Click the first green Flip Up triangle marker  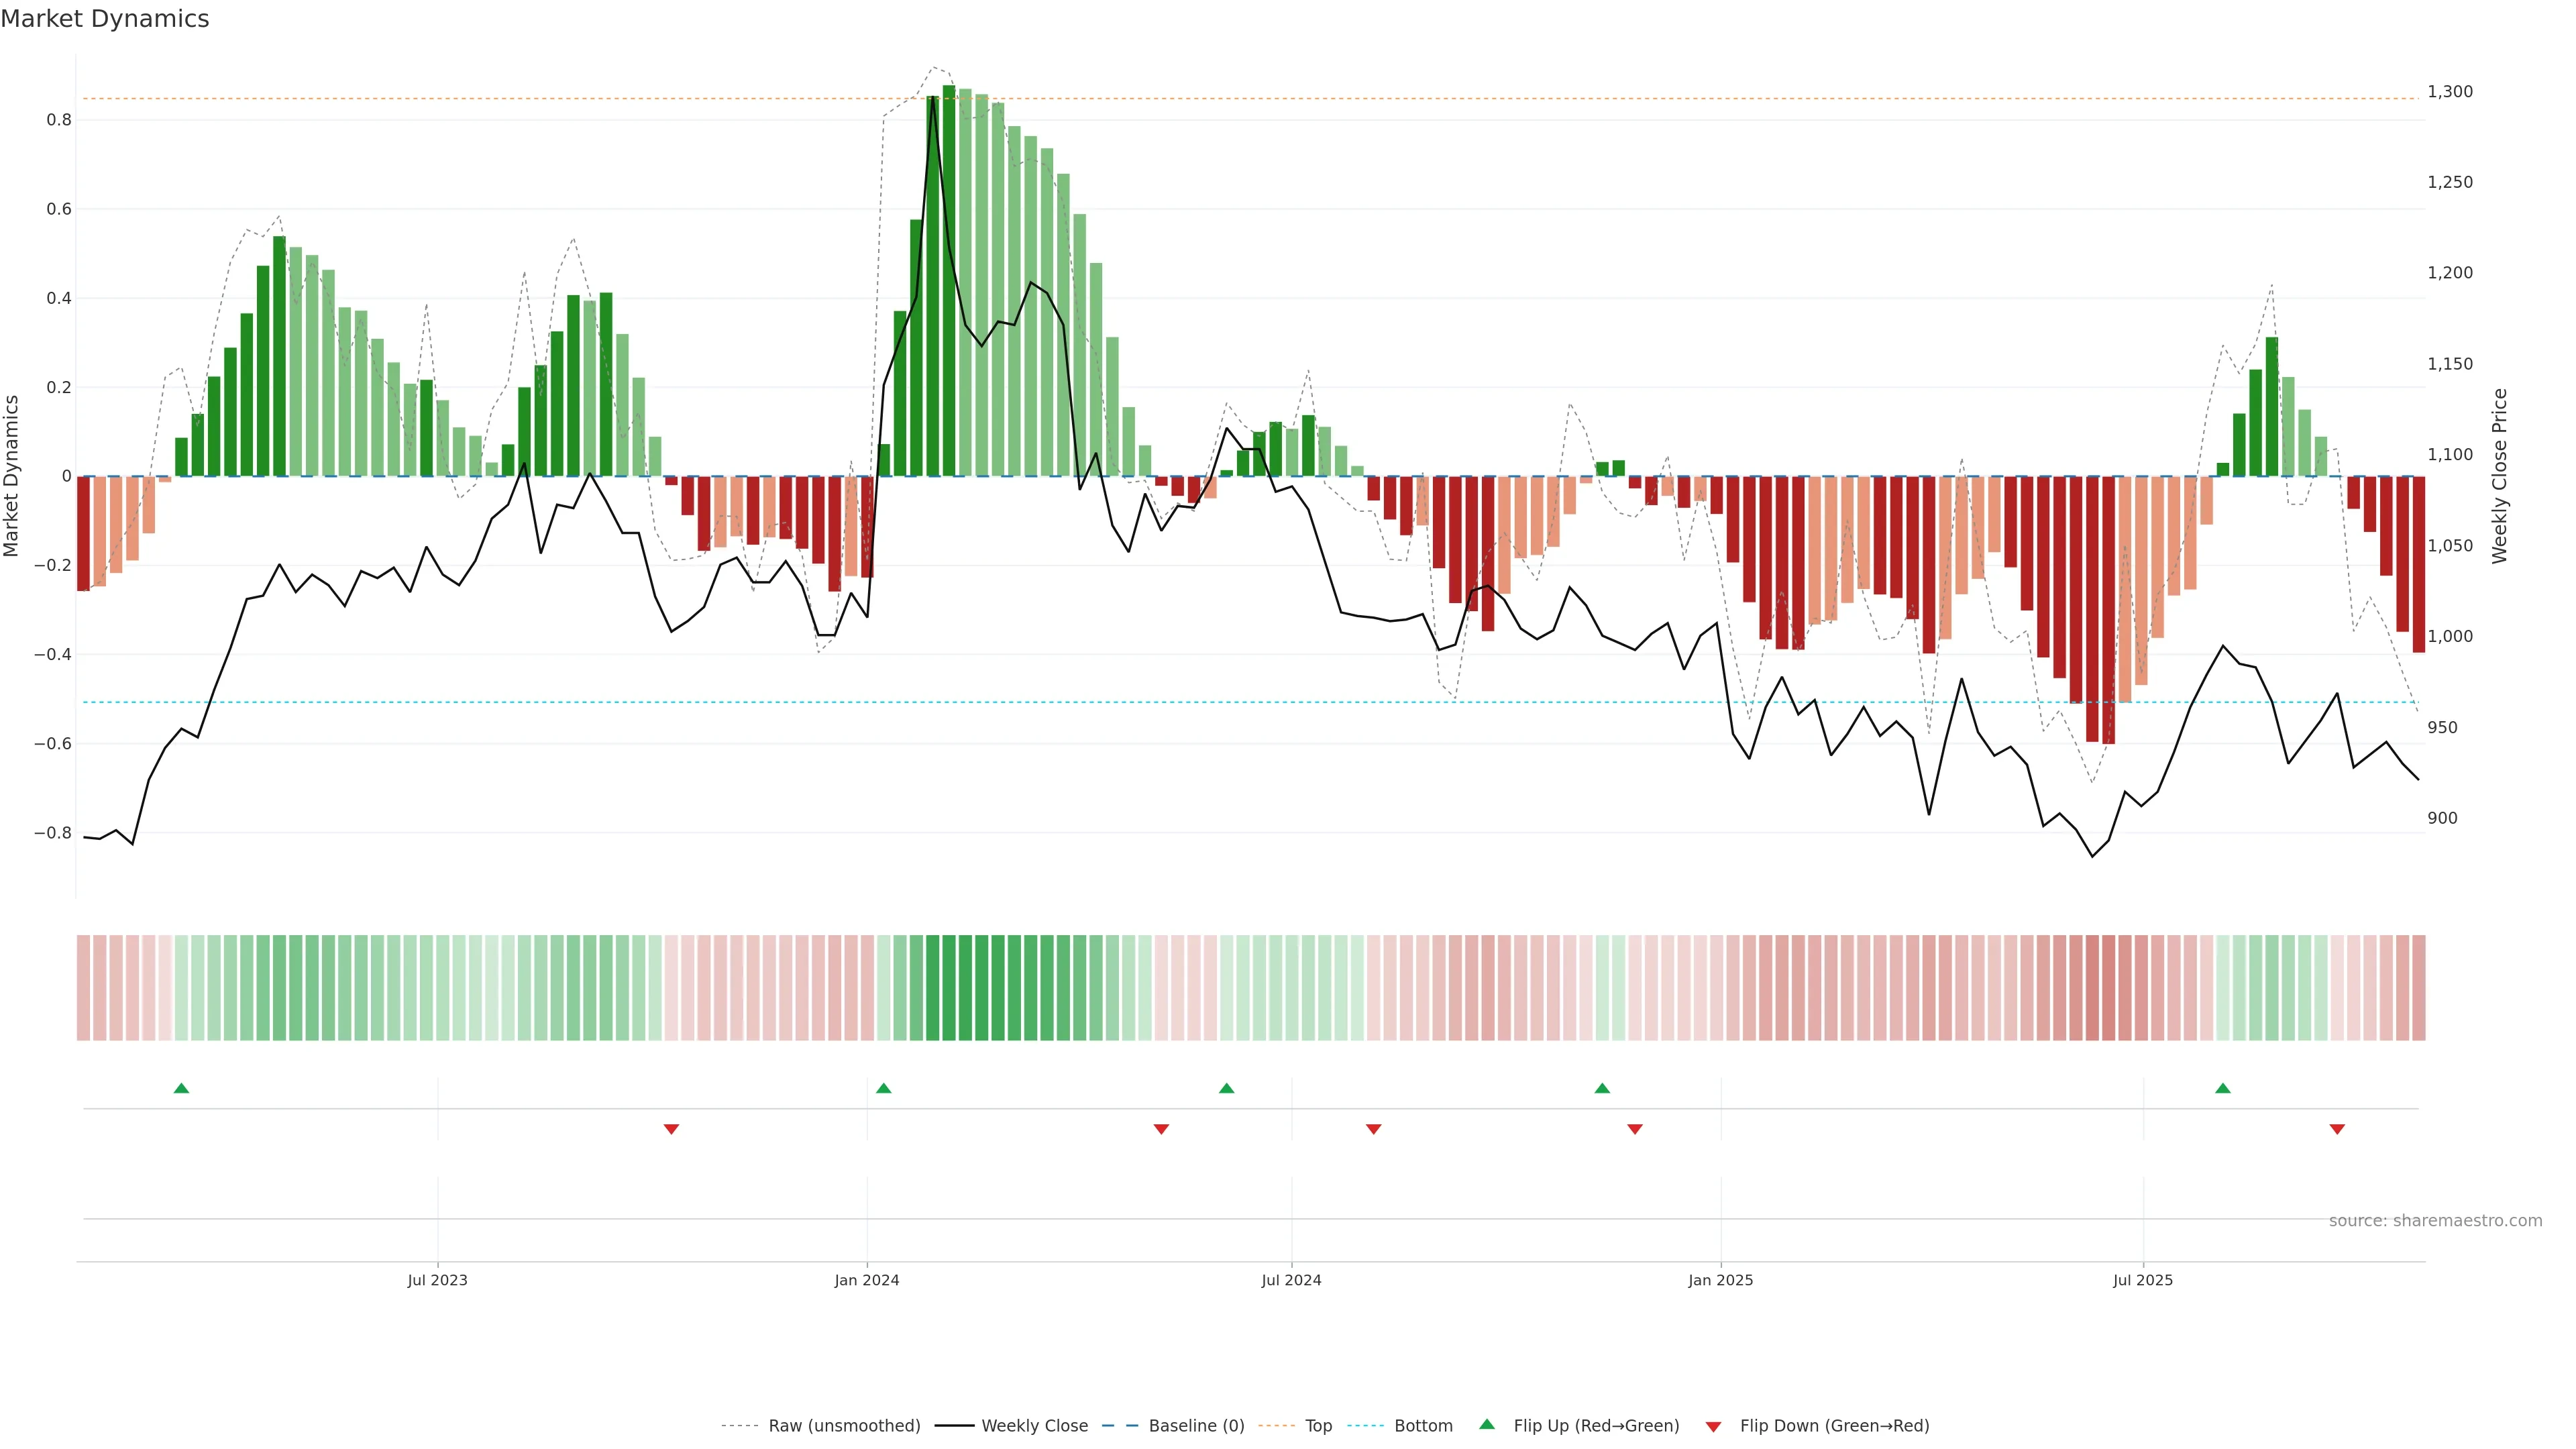point(181,1088)
